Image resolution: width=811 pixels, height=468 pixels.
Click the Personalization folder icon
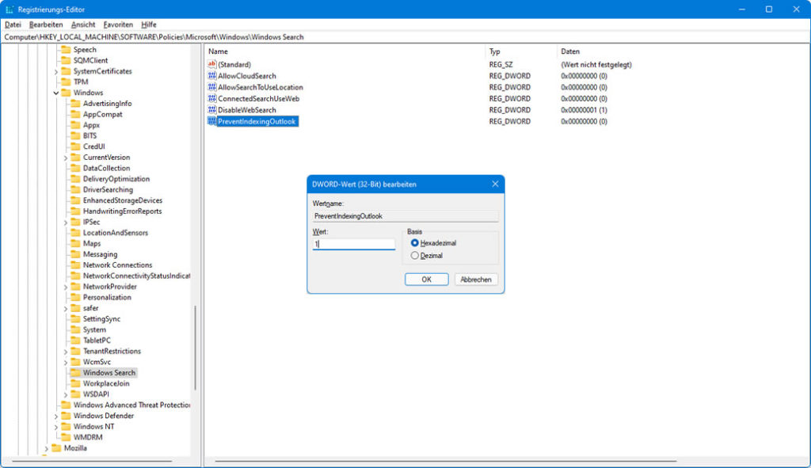(x=75, y=297)
